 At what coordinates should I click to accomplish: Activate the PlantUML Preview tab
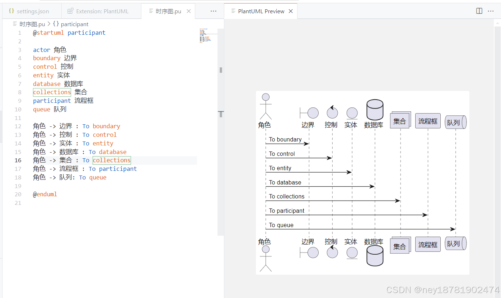261,11
